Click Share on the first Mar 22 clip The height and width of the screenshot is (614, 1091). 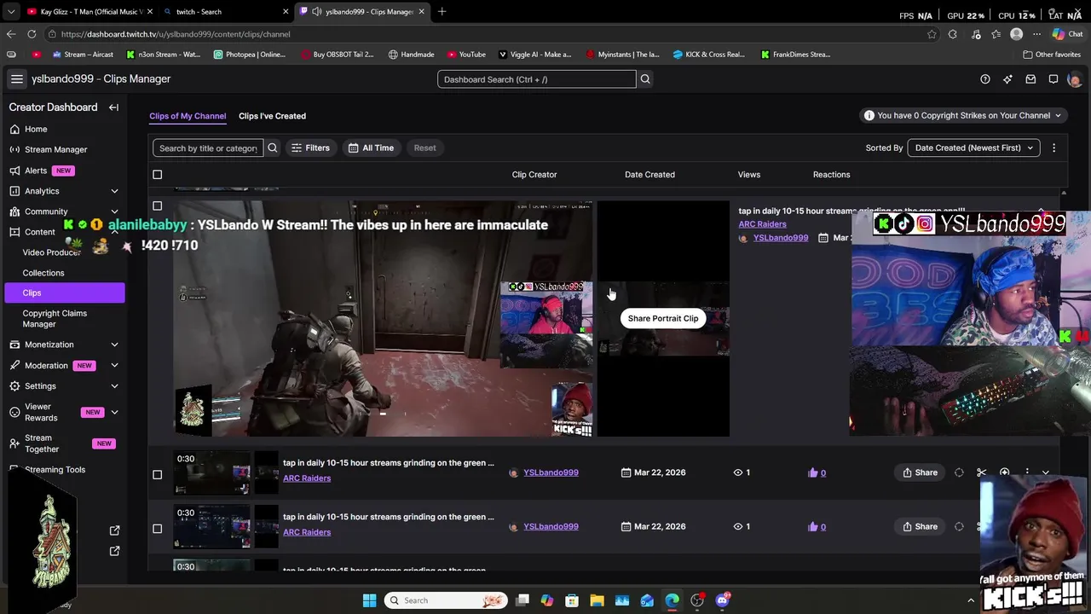[921, 472]
